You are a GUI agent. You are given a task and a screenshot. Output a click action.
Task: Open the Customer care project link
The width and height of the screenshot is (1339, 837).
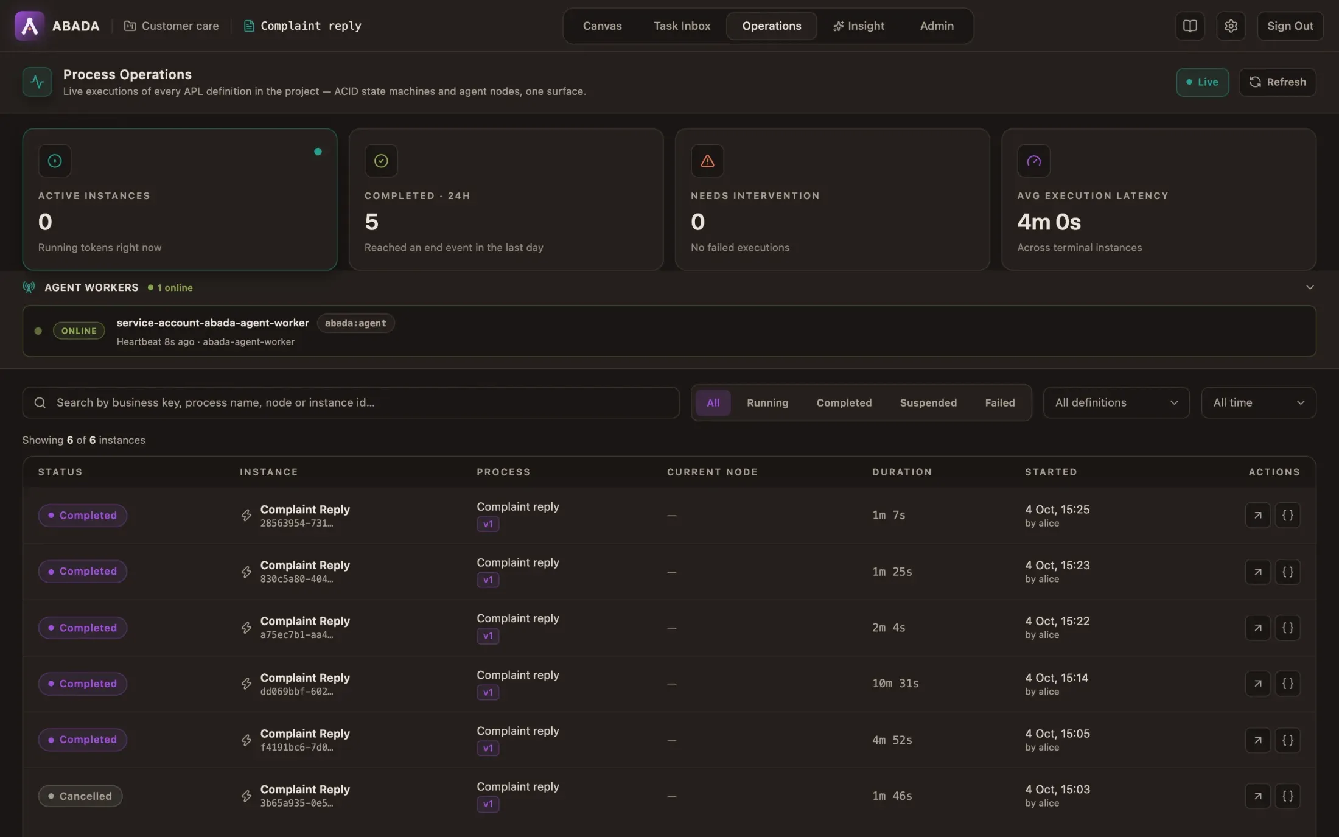click(x=172, y=26)
